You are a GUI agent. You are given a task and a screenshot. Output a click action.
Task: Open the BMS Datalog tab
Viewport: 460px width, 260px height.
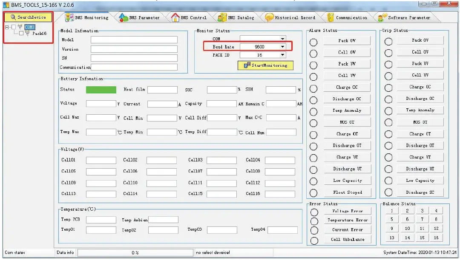tap(236, 17)
